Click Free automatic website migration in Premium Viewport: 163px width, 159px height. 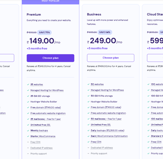click(x=48, y=113)
